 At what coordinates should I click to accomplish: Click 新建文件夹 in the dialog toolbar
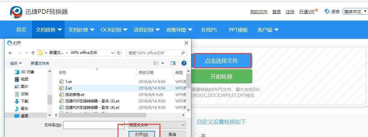(40, 63)
